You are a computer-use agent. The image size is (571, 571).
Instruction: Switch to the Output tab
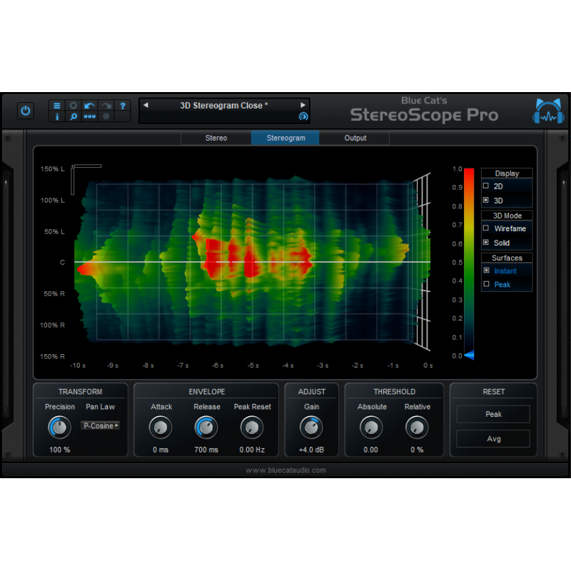(355, 138)
